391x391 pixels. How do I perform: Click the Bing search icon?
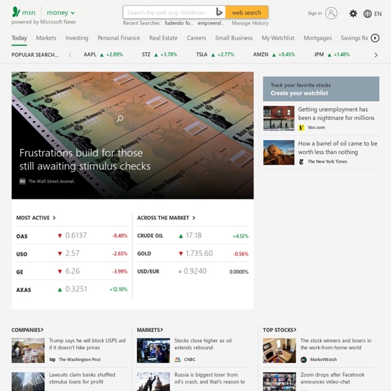(219, 12)
